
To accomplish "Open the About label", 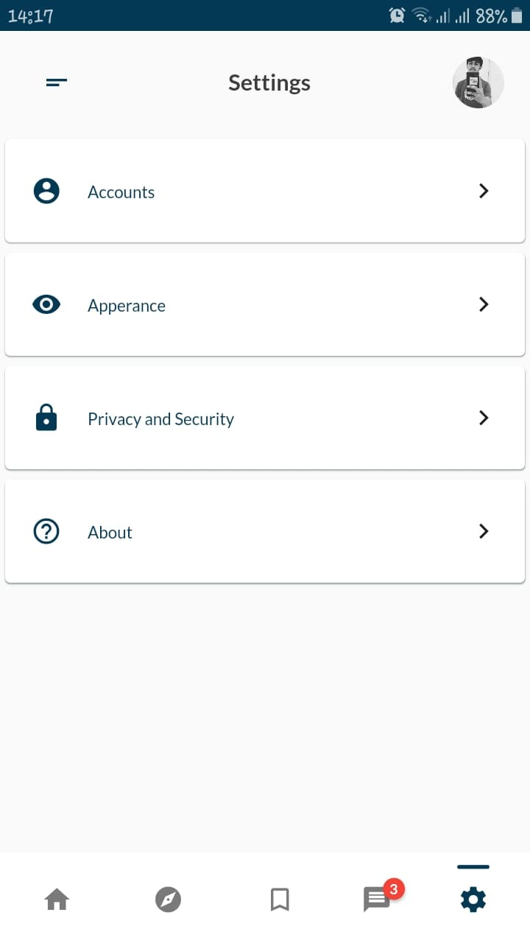I will [110, 533].
